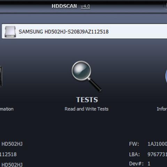This screenshot has height=167, width=167.
Task: Click the LBA value starting with 9767731
Action: point(157,154)
